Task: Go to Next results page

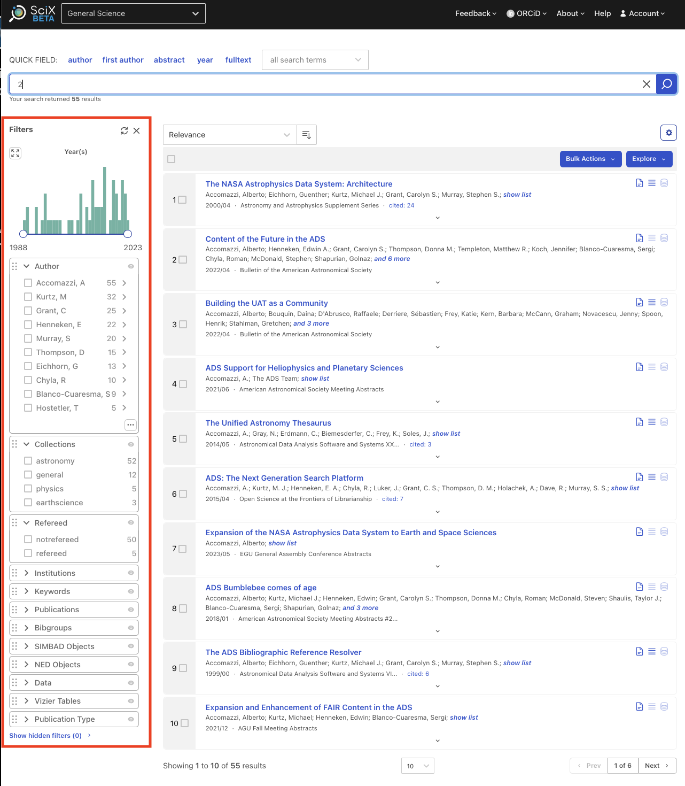Action: click(x=656, y=766)
